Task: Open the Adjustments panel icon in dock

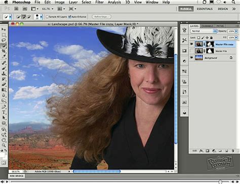Action: click(x=184, y=61)
